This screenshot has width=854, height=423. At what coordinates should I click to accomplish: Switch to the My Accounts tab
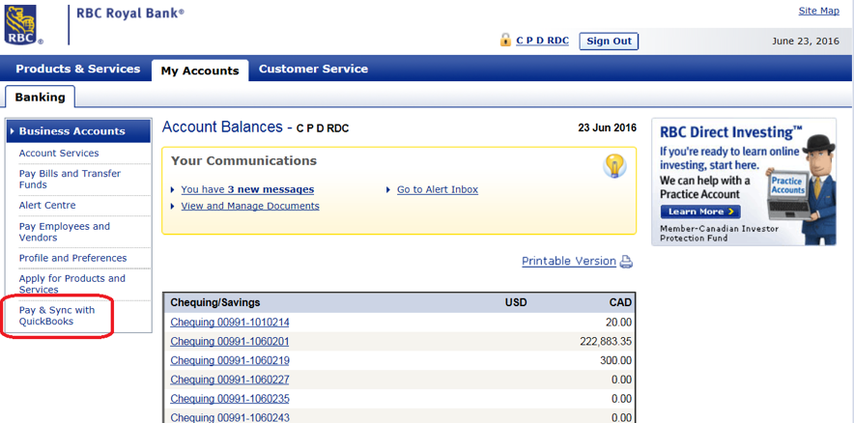pyautogui.click(x=200, y=70)
